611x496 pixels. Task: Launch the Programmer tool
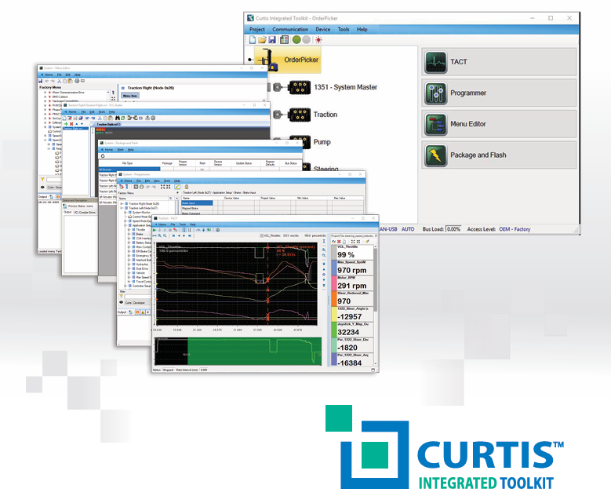click(500, 93)
